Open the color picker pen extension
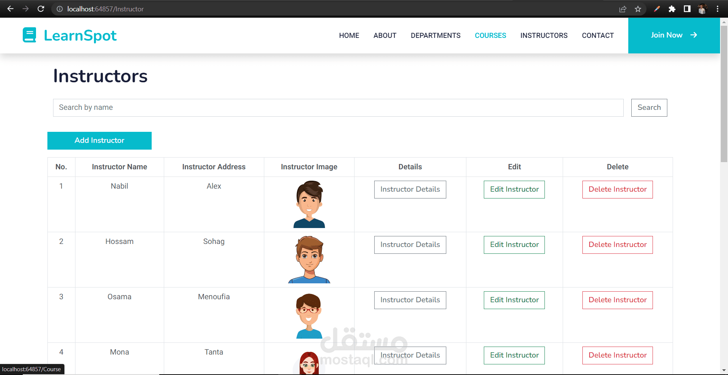Image resolution: width=728 pixels, height=375 pixels. (x=657, y=9)
